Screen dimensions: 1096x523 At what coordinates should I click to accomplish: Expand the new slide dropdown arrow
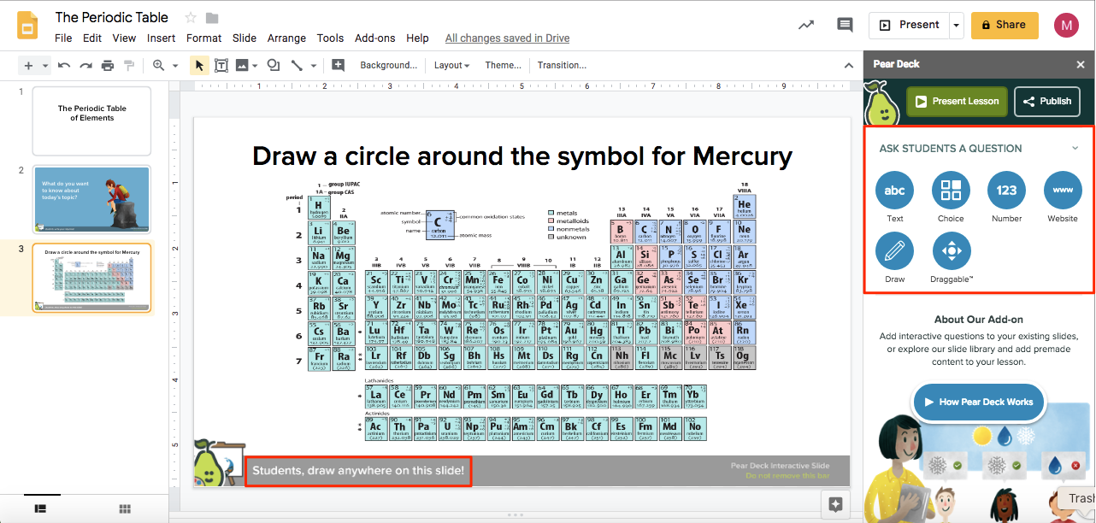[44, 65]
